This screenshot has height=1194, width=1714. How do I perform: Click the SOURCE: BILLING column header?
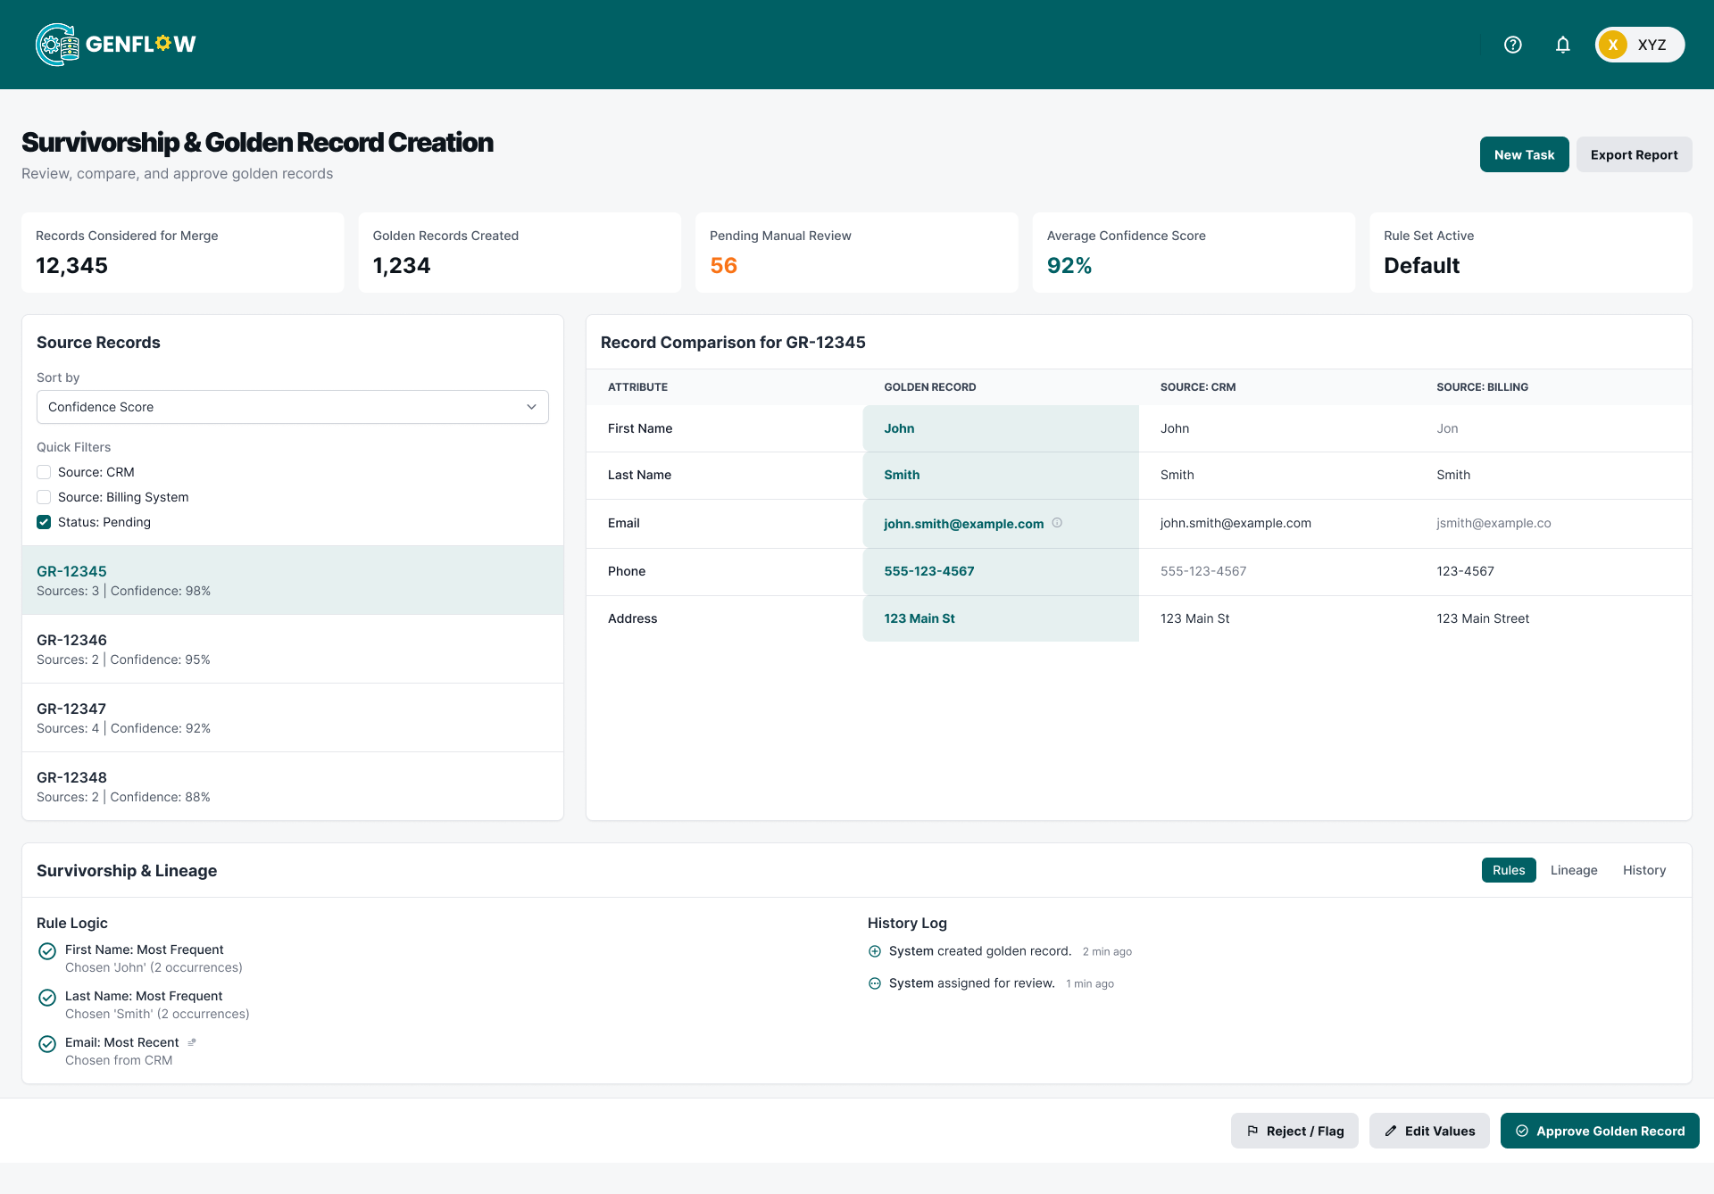coord(1482,387)
